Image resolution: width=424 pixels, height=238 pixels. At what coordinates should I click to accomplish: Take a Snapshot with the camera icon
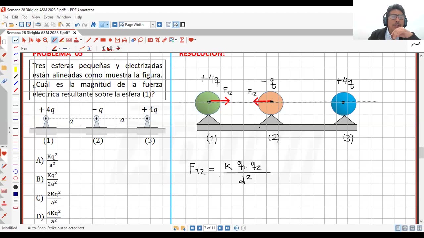(x=150, y=40)
